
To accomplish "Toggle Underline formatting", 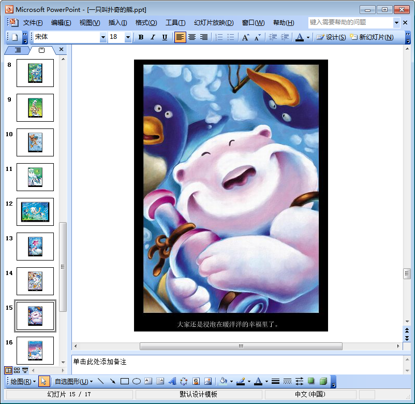I will [x=165, y=37].
